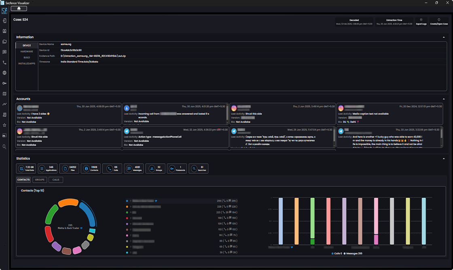Click the pink stacked bar in chart
This screenshot has width=453, height=270.
(x=376, y=221)
